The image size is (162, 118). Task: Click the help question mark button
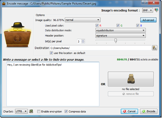pos(145,2)
